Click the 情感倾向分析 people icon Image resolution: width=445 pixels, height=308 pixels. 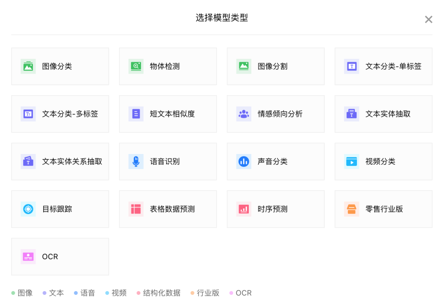coord(244,114)
